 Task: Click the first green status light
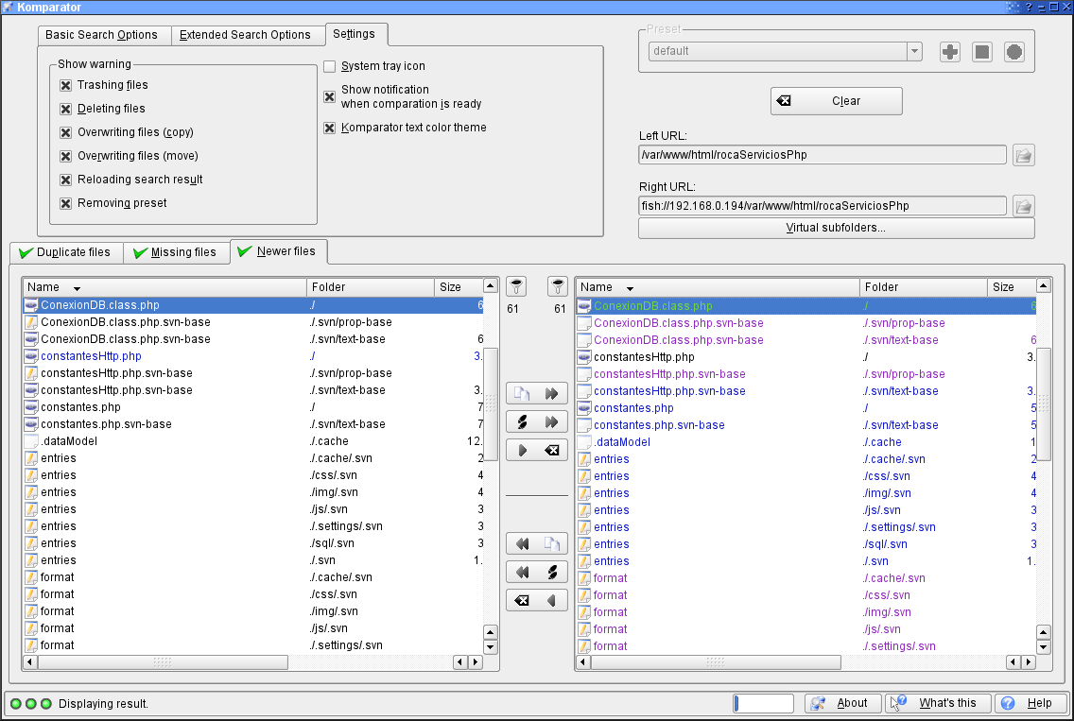16,703
